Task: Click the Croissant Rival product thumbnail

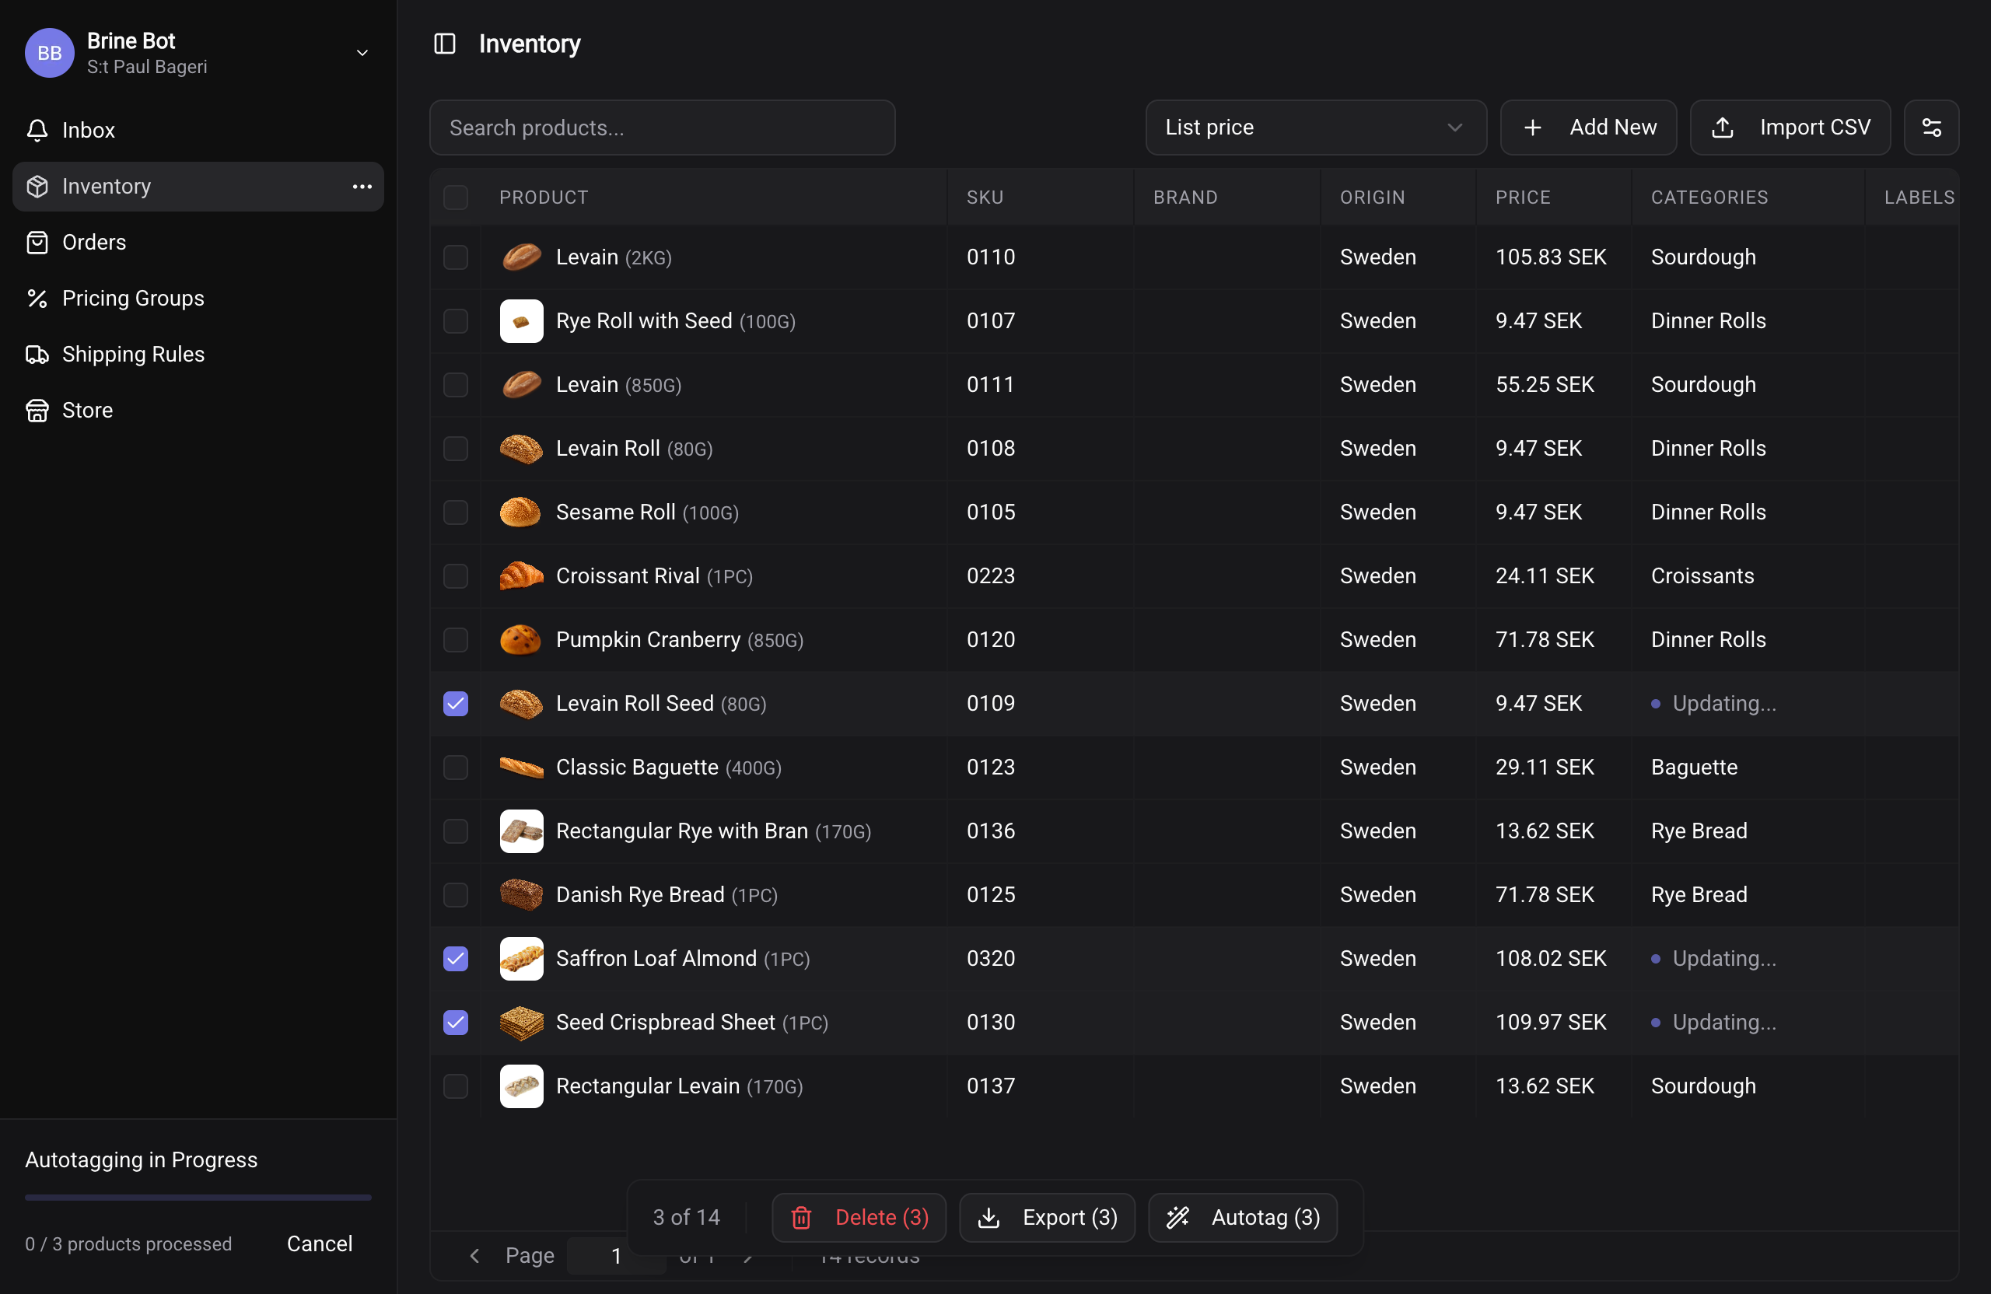Action: 520,575
